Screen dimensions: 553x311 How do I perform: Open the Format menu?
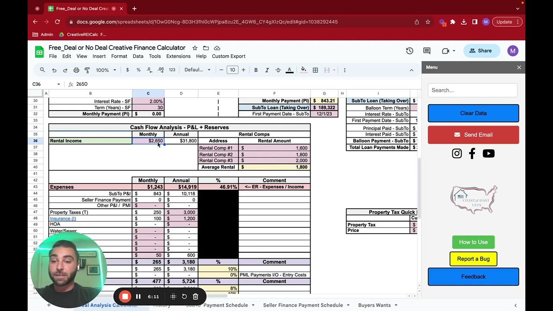pyautogui.click(x=119, y=56)
